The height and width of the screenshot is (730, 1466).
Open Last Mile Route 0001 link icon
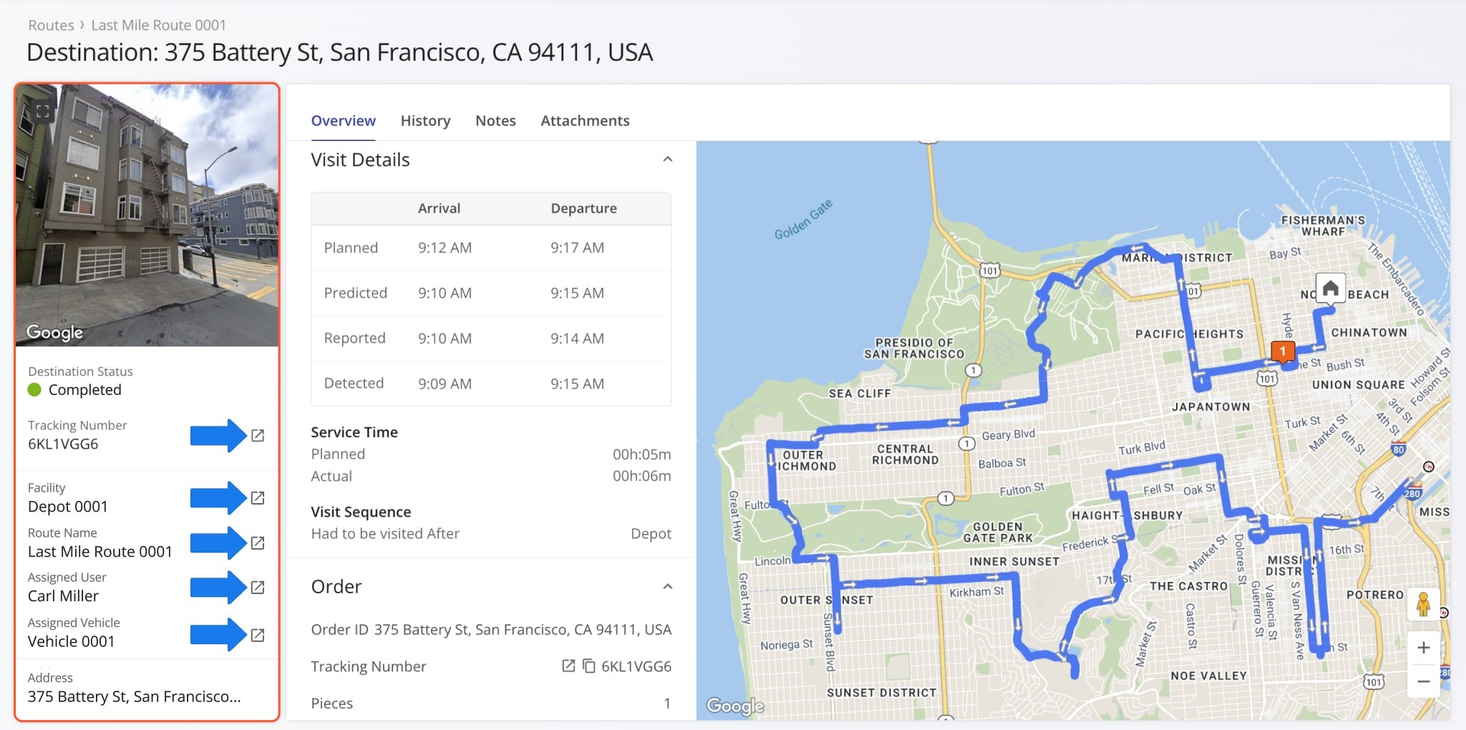click(258, 542)
